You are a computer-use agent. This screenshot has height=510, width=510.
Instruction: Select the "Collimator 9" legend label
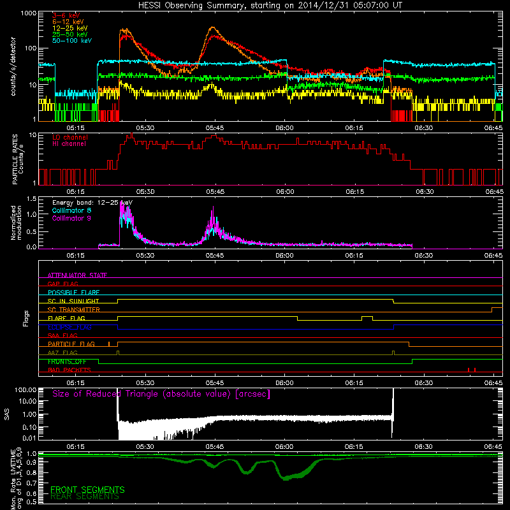pyautogui.click(x=71, y=218)
